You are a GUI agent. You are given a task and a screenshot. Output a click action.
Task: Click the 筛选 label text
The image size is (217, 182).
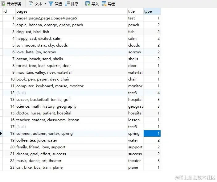pos(58,4)
